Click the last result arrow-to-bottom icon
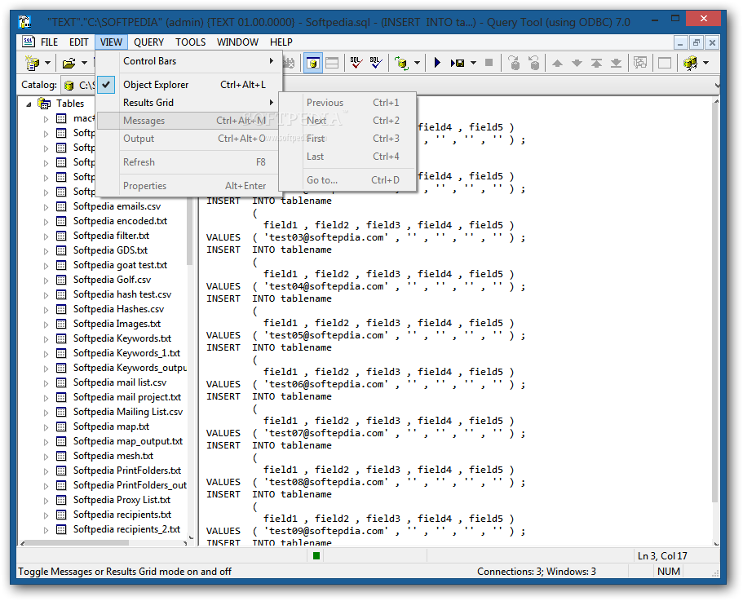This screenshot has width=743, height=601. pos(616,63)
